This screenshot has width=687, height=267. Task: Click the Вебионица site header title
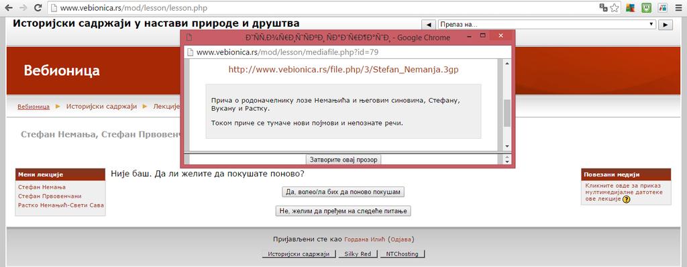(62, 70)
